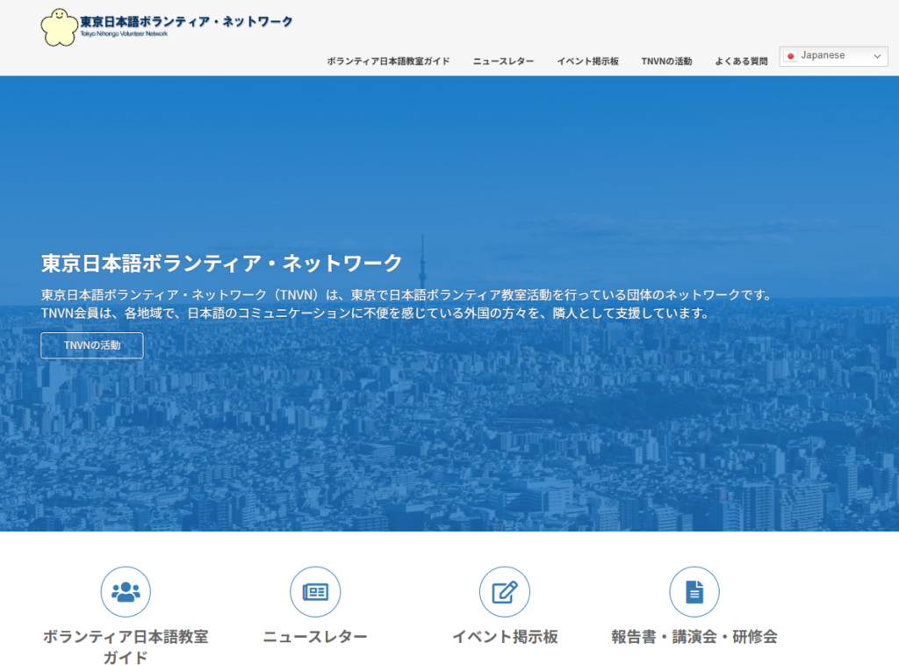The image size is (899, 665).
Task: Click the document icon above 報告書・講演会・研修会
Action: coord(694,591)
